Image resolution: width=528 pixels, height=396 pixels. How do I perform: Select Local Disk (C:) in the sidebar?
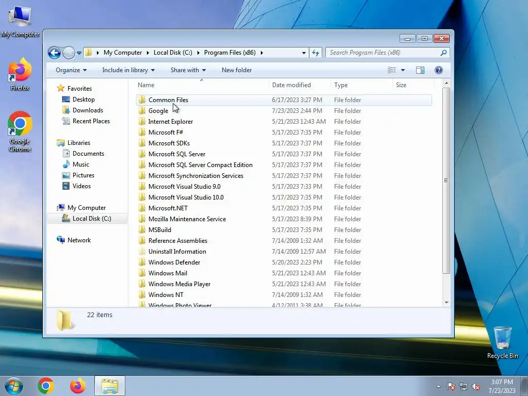[92, 219]
